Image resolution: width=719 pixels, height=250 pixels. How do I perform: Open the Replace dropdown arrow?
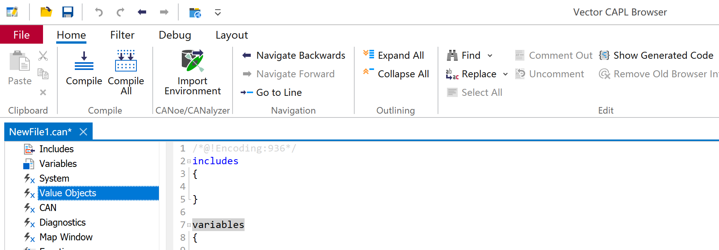coord(505,74)
